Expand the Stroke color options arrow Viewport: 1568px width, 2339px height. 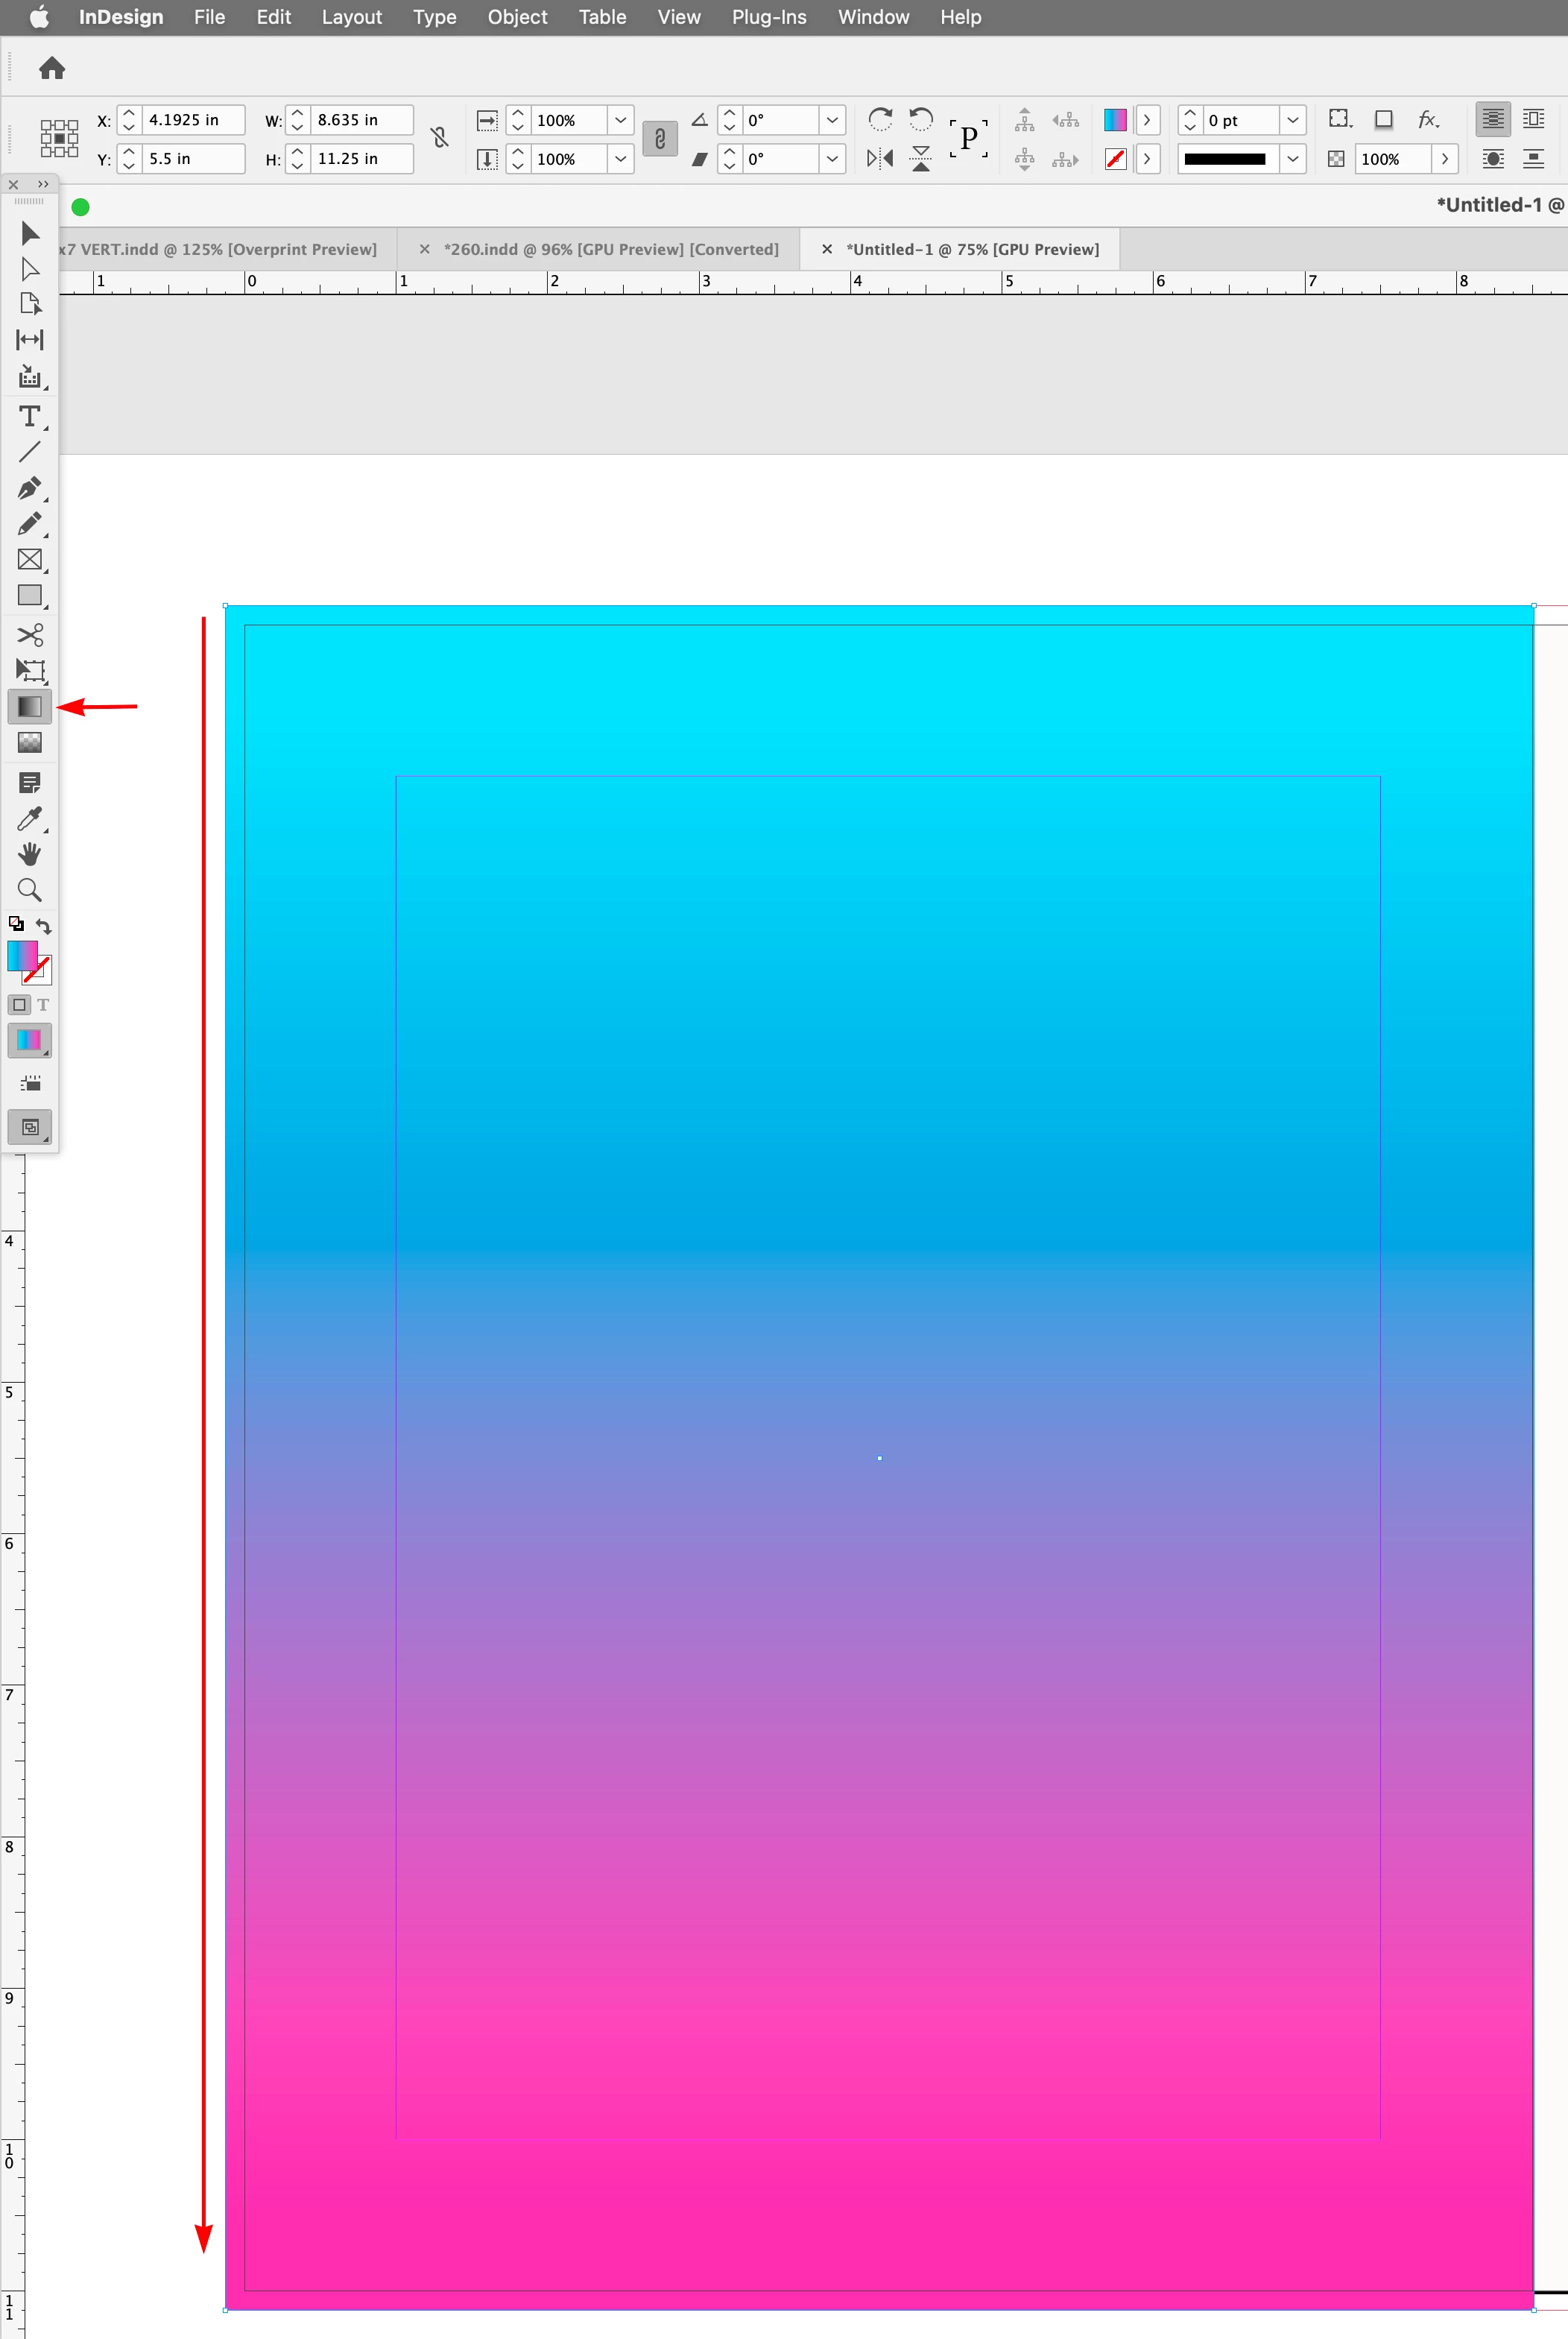(x=1147, y=159)
